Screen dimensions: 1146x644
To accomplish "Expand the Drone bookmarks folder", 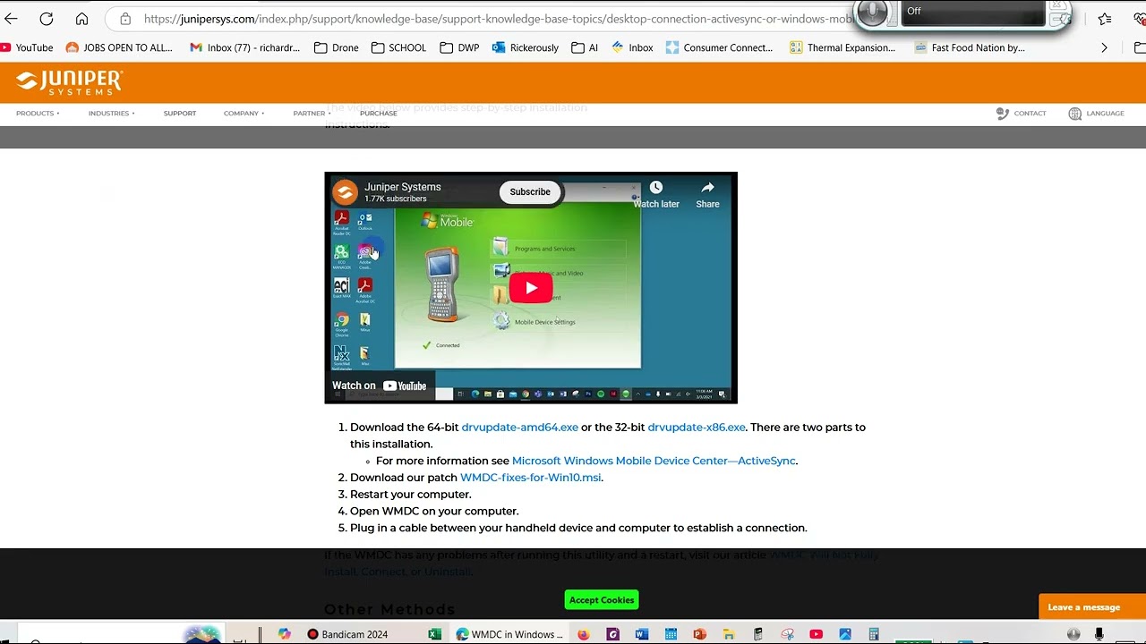I will (x=337, y=47).
